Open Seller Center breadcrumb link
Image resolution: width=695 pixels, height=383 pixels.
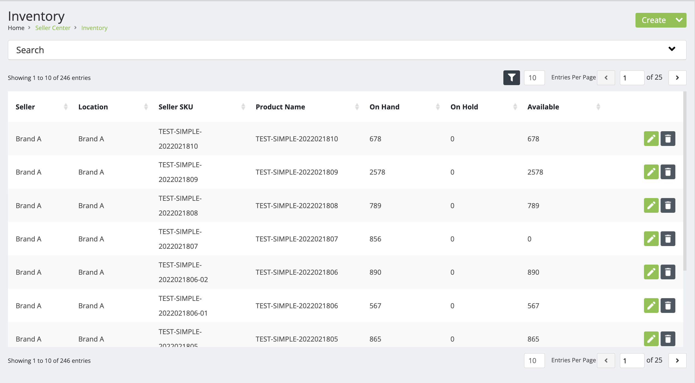coord(53,28)
